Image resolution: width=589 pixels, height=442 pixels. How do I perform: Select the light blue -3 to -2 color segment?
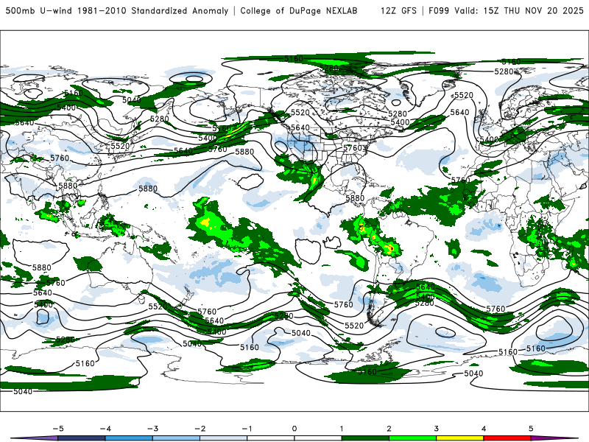(x=176, y=438)
